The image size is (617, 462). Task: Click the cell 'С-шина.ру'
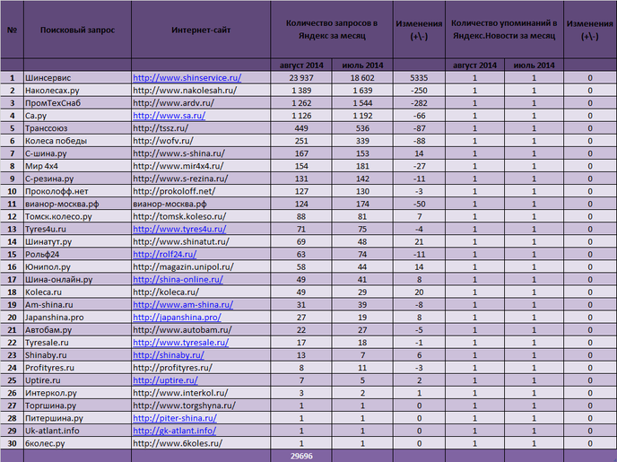coord(77,153)
